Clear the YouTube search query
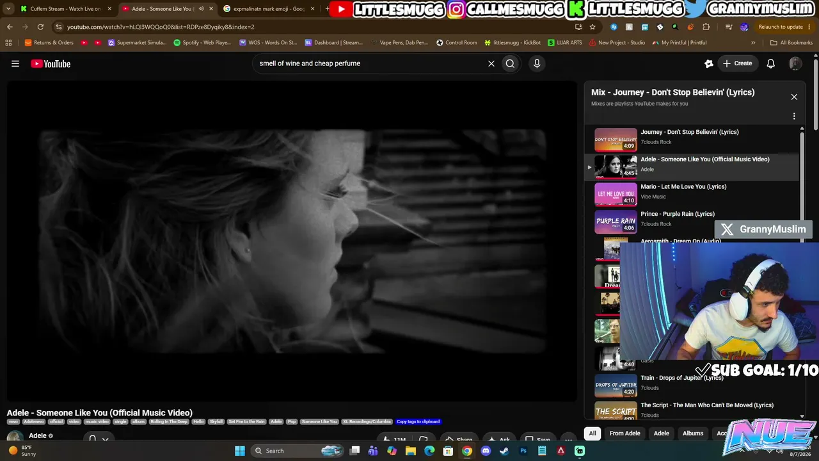Image resolution: width=819 pixels, height=461 pixels. (491, 63)
